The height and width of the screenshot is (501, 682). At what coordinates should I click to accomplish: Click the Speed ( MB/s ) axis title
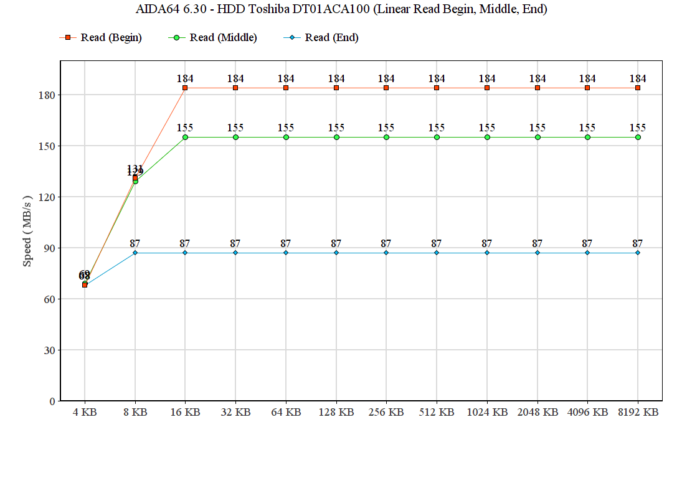(x=27, y=231)
